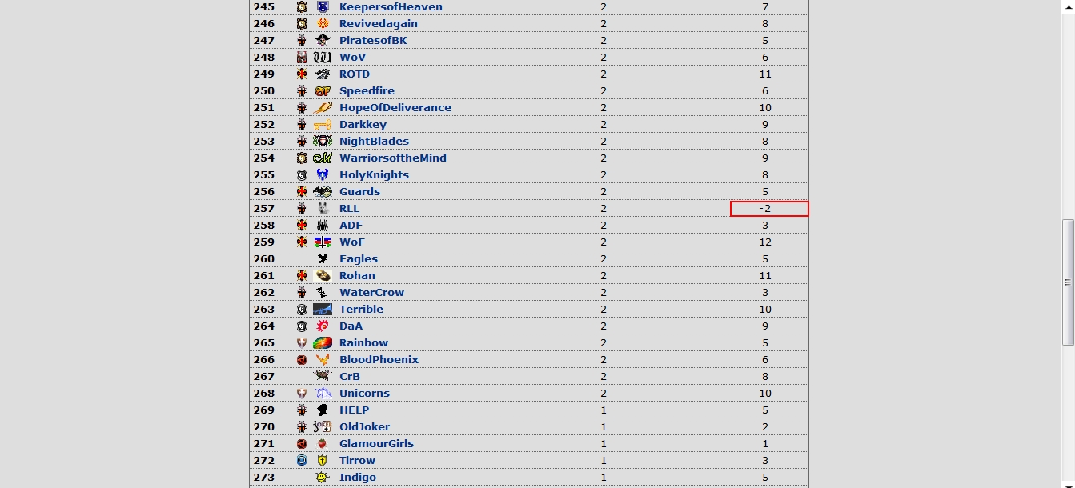Click the Speedfire clan logo icon
1075x488 pixels.
pyautogui.click(x=323, y=91)
